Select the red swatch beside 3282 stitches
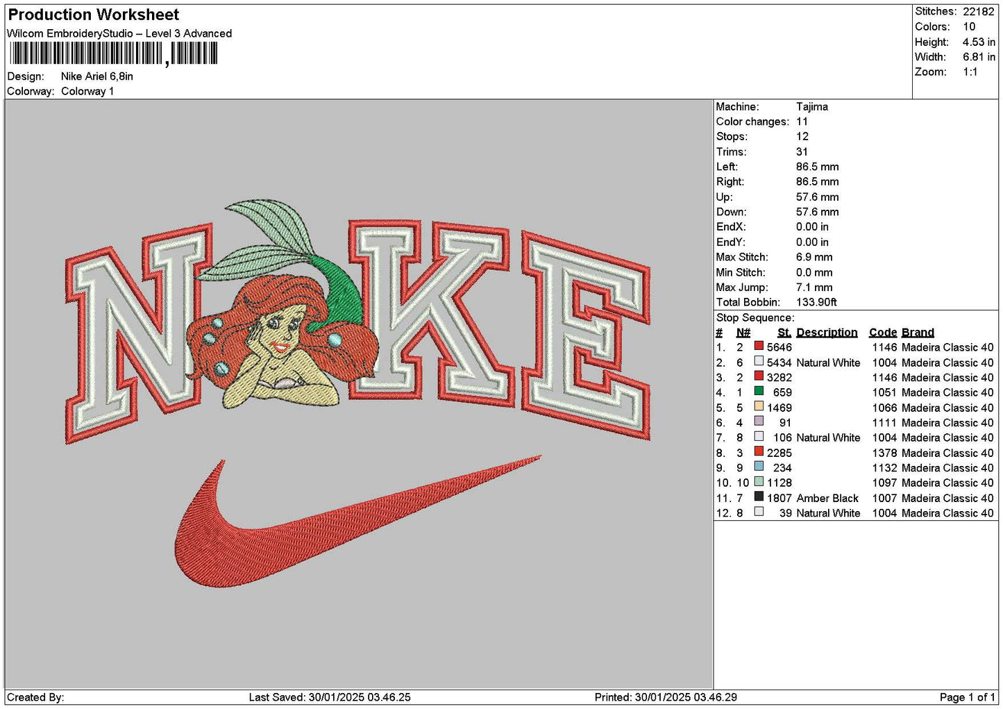 pos(759,377)
